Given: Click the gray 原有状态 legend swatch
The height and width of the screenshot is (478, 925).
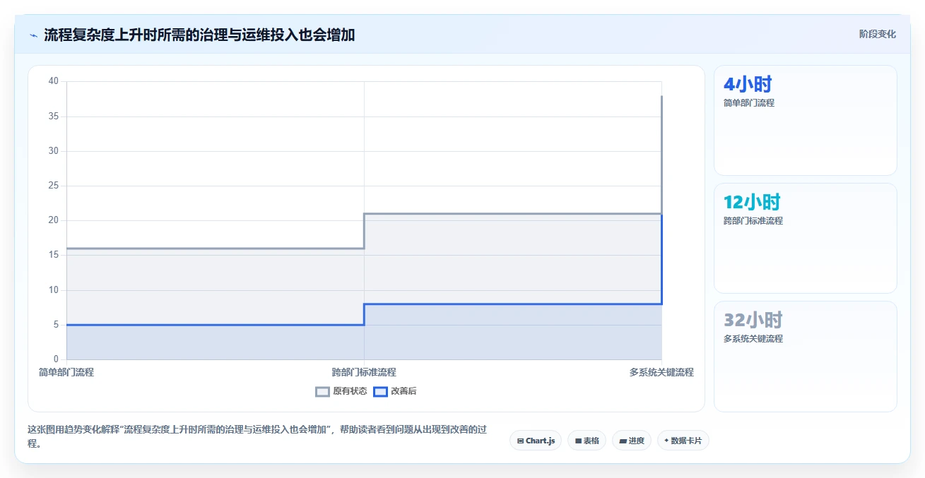Looking at the screenshot, I should (322, 391).
